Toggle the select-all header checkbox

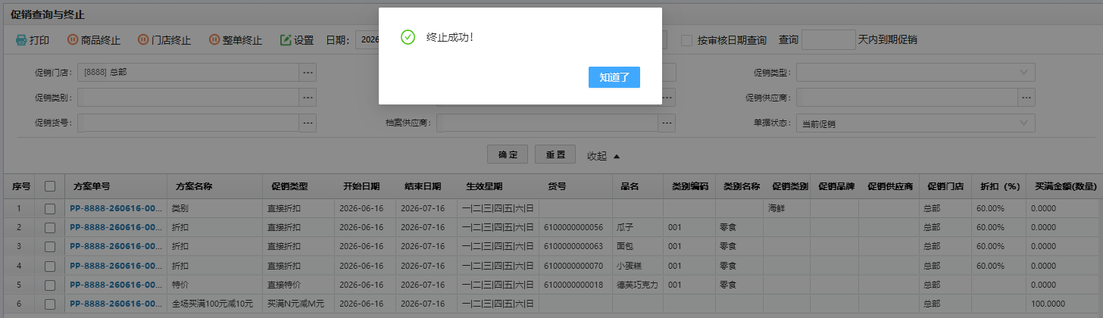[50, 186]
